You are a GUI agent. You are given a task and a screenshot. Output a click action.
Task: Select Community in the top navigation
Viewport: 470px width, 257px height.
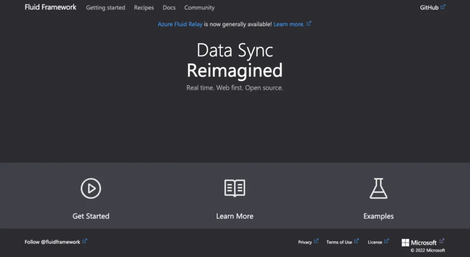pos(199,8)
